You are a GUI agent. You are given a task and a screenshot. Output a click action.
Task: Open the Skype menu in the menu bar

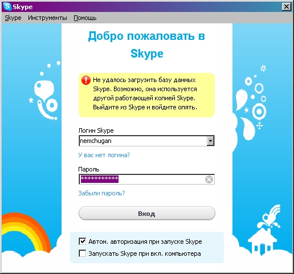(x=13, y=18)
